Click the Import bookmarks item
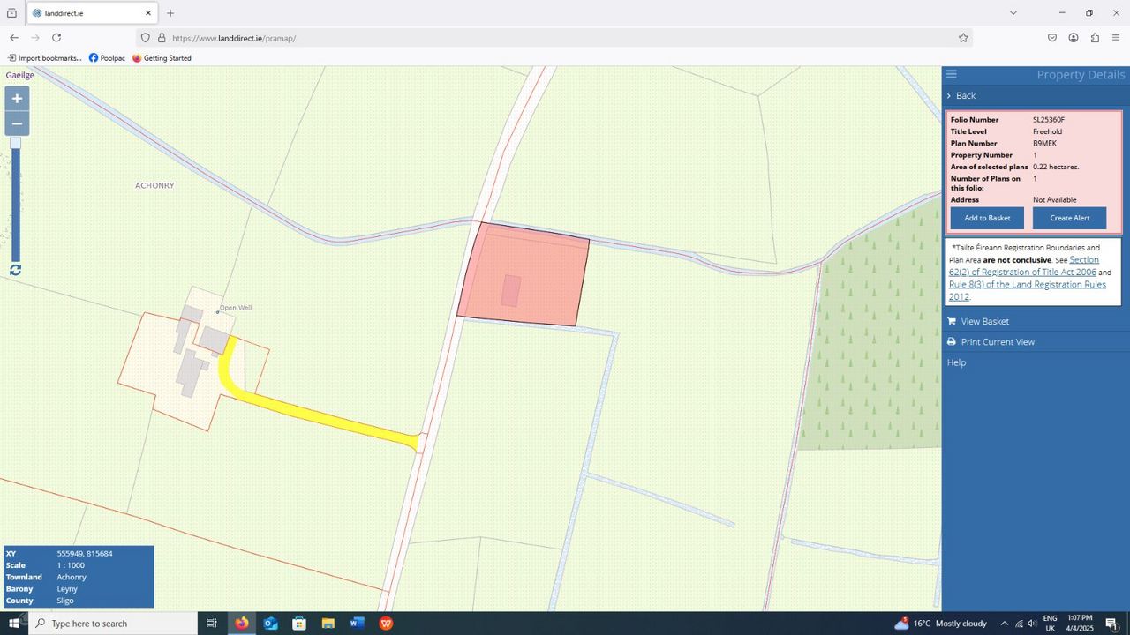Viewport: 1130px width, 635px height. pyautogui.click(x=44, y=58)
